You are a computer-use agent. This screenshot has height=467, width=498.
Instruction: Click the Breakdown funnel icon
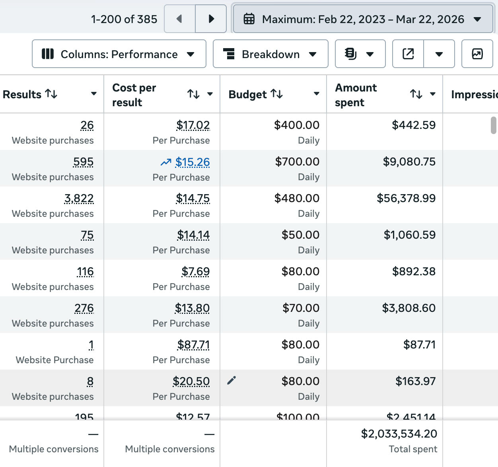229,54
